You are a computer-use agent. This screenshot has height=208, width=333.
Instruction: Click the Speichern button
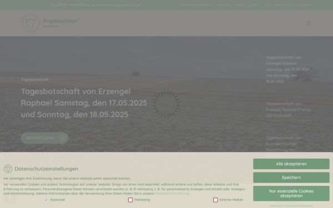[291, 177]
